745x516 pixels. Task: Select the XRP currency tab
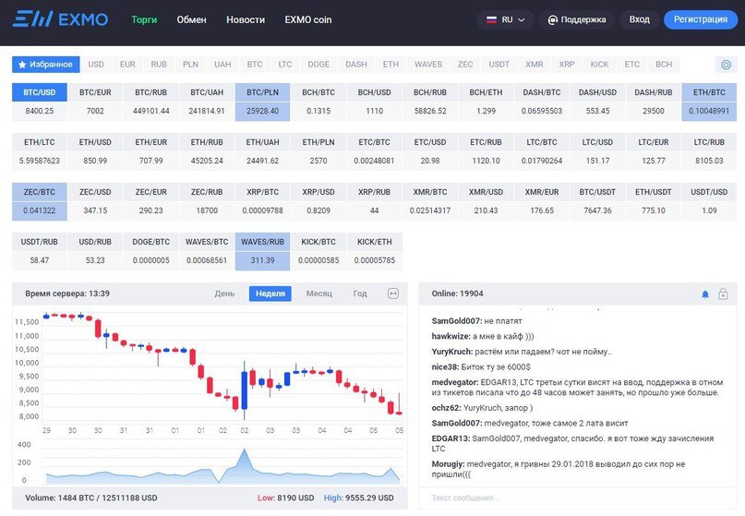(567, 65)
